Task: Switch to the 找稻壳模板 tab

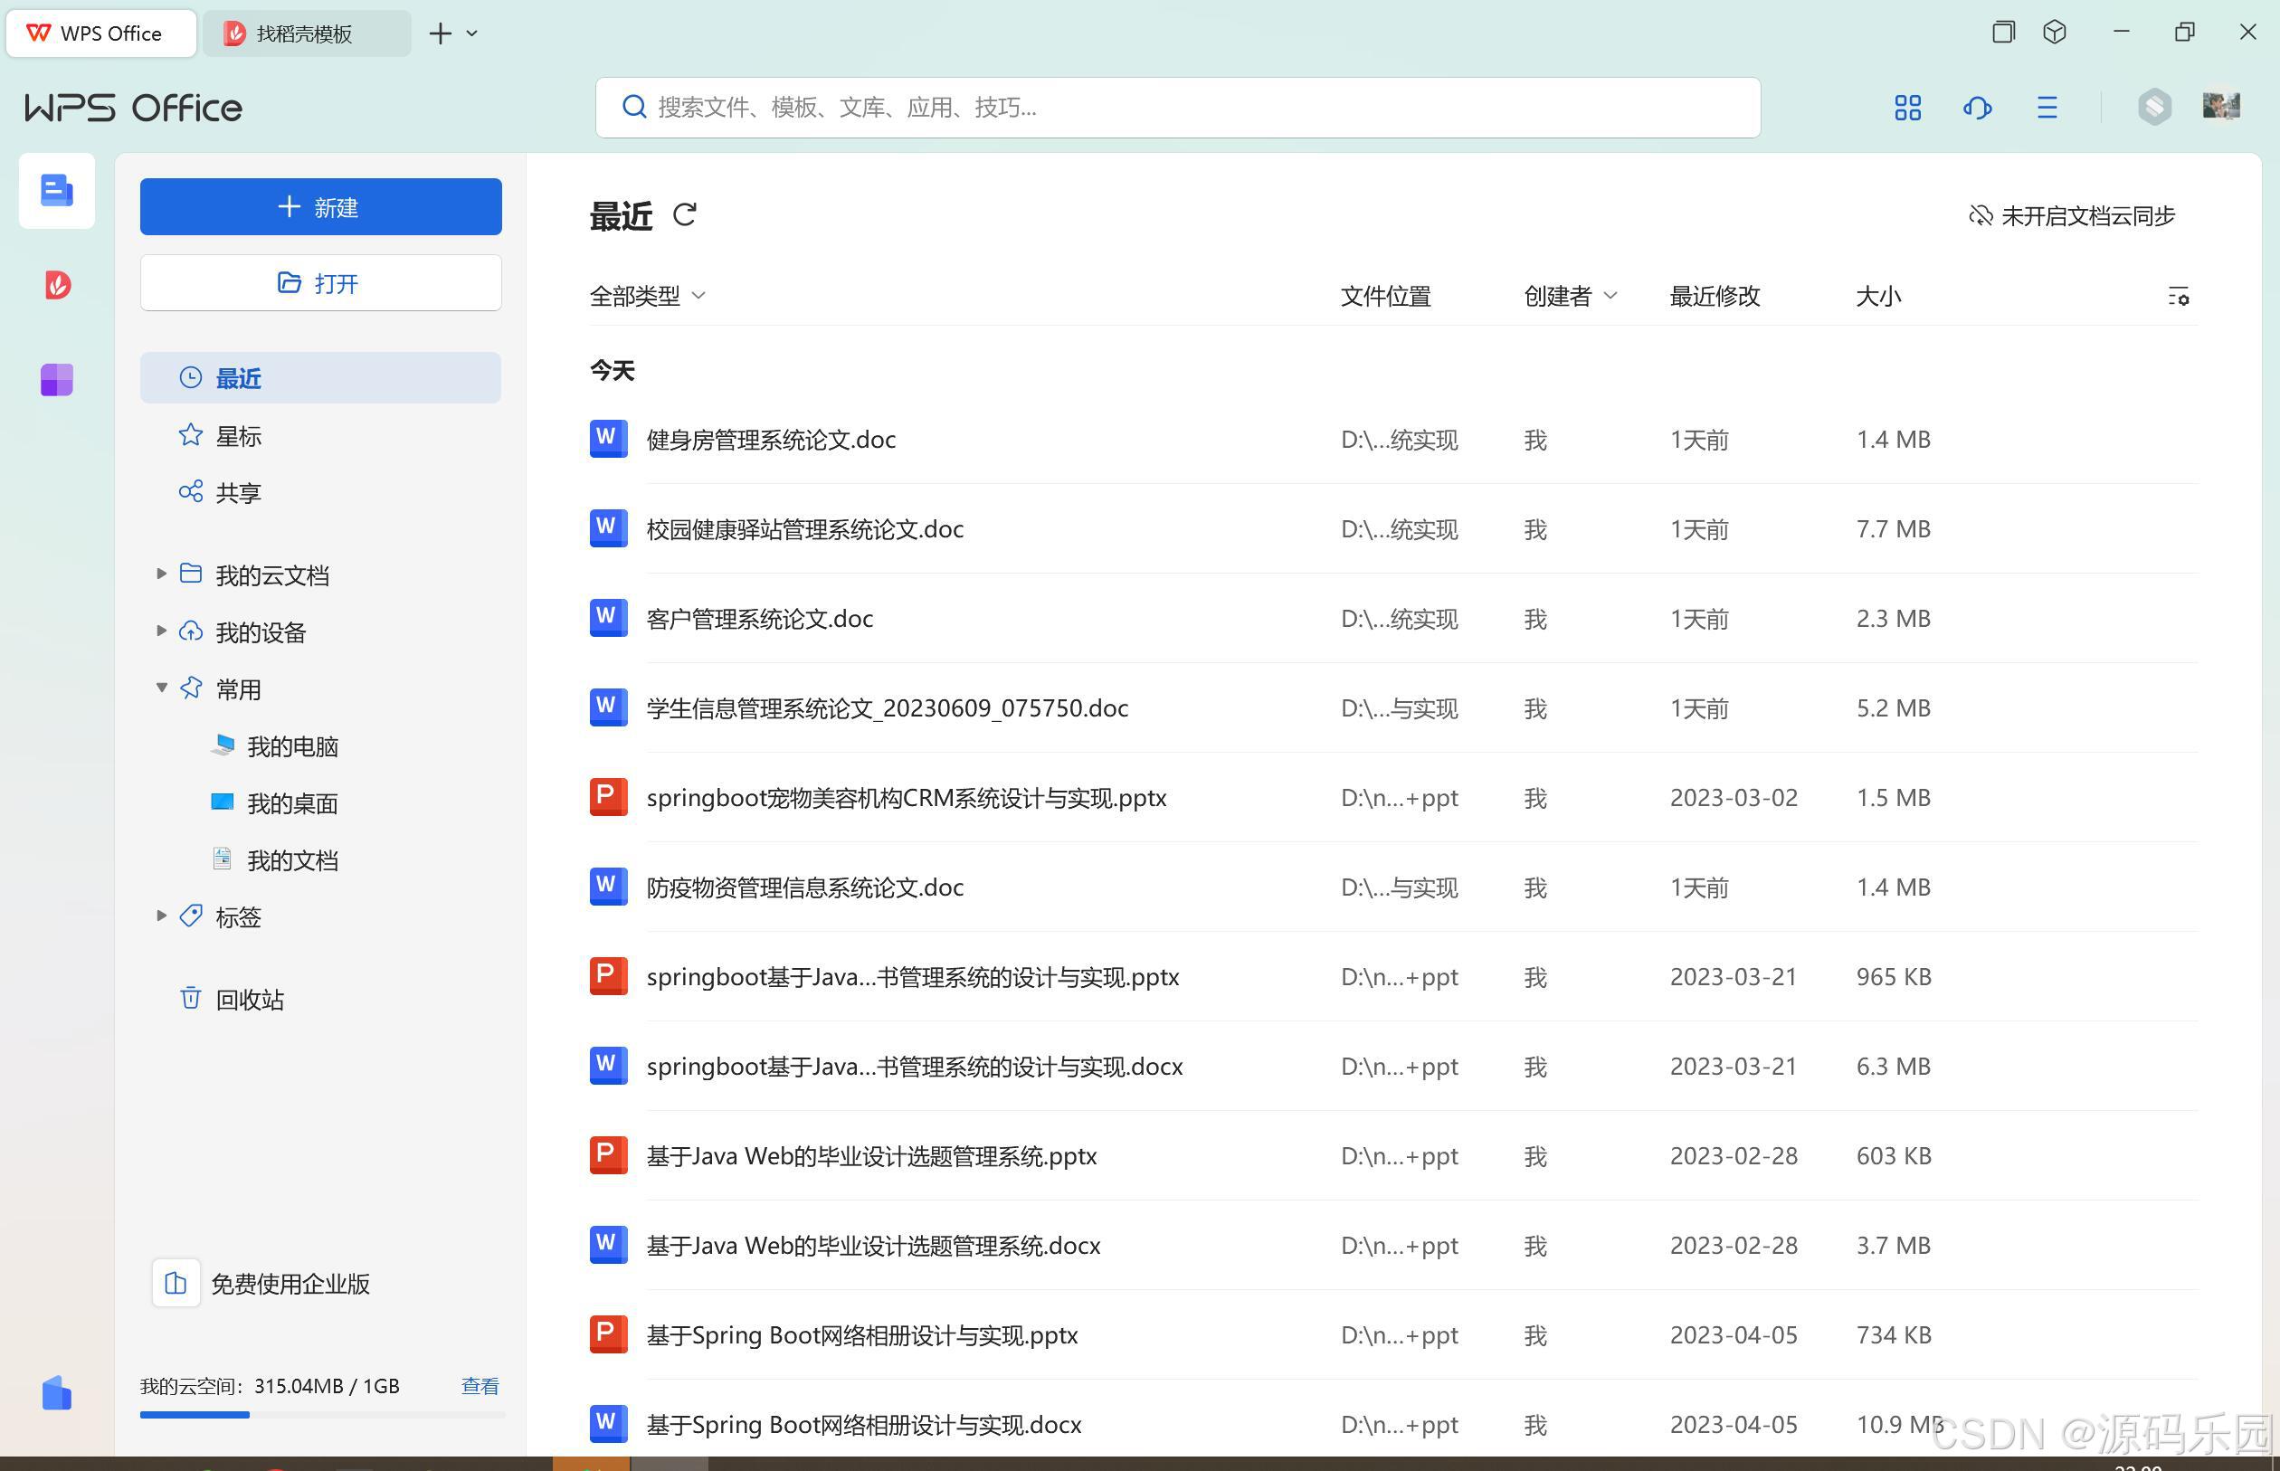Action: click(x=304, y=33)
